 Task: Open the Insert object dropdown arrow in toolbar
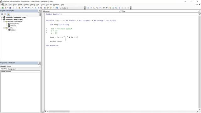point(8,8)
